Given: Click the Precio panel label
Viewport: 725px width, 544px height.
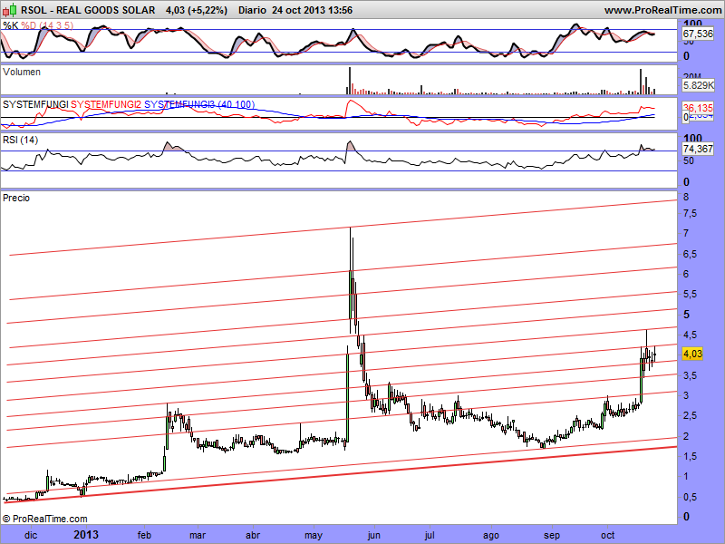Looking at the screenshot, I should [16, 198].
